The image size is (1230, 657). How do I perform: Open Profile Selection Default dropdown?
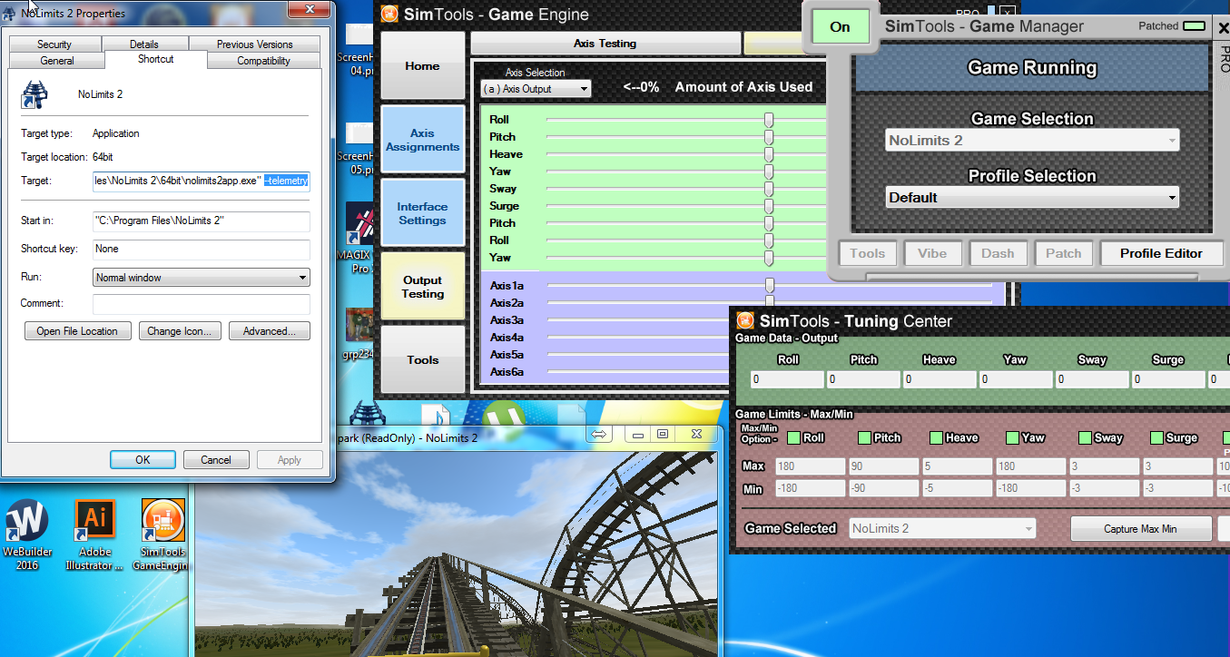[x=1032, y=197]
